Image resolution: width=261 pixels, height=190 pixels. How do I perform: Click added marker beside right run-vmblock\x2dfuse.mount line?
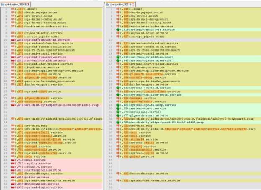tap(118, 57)
